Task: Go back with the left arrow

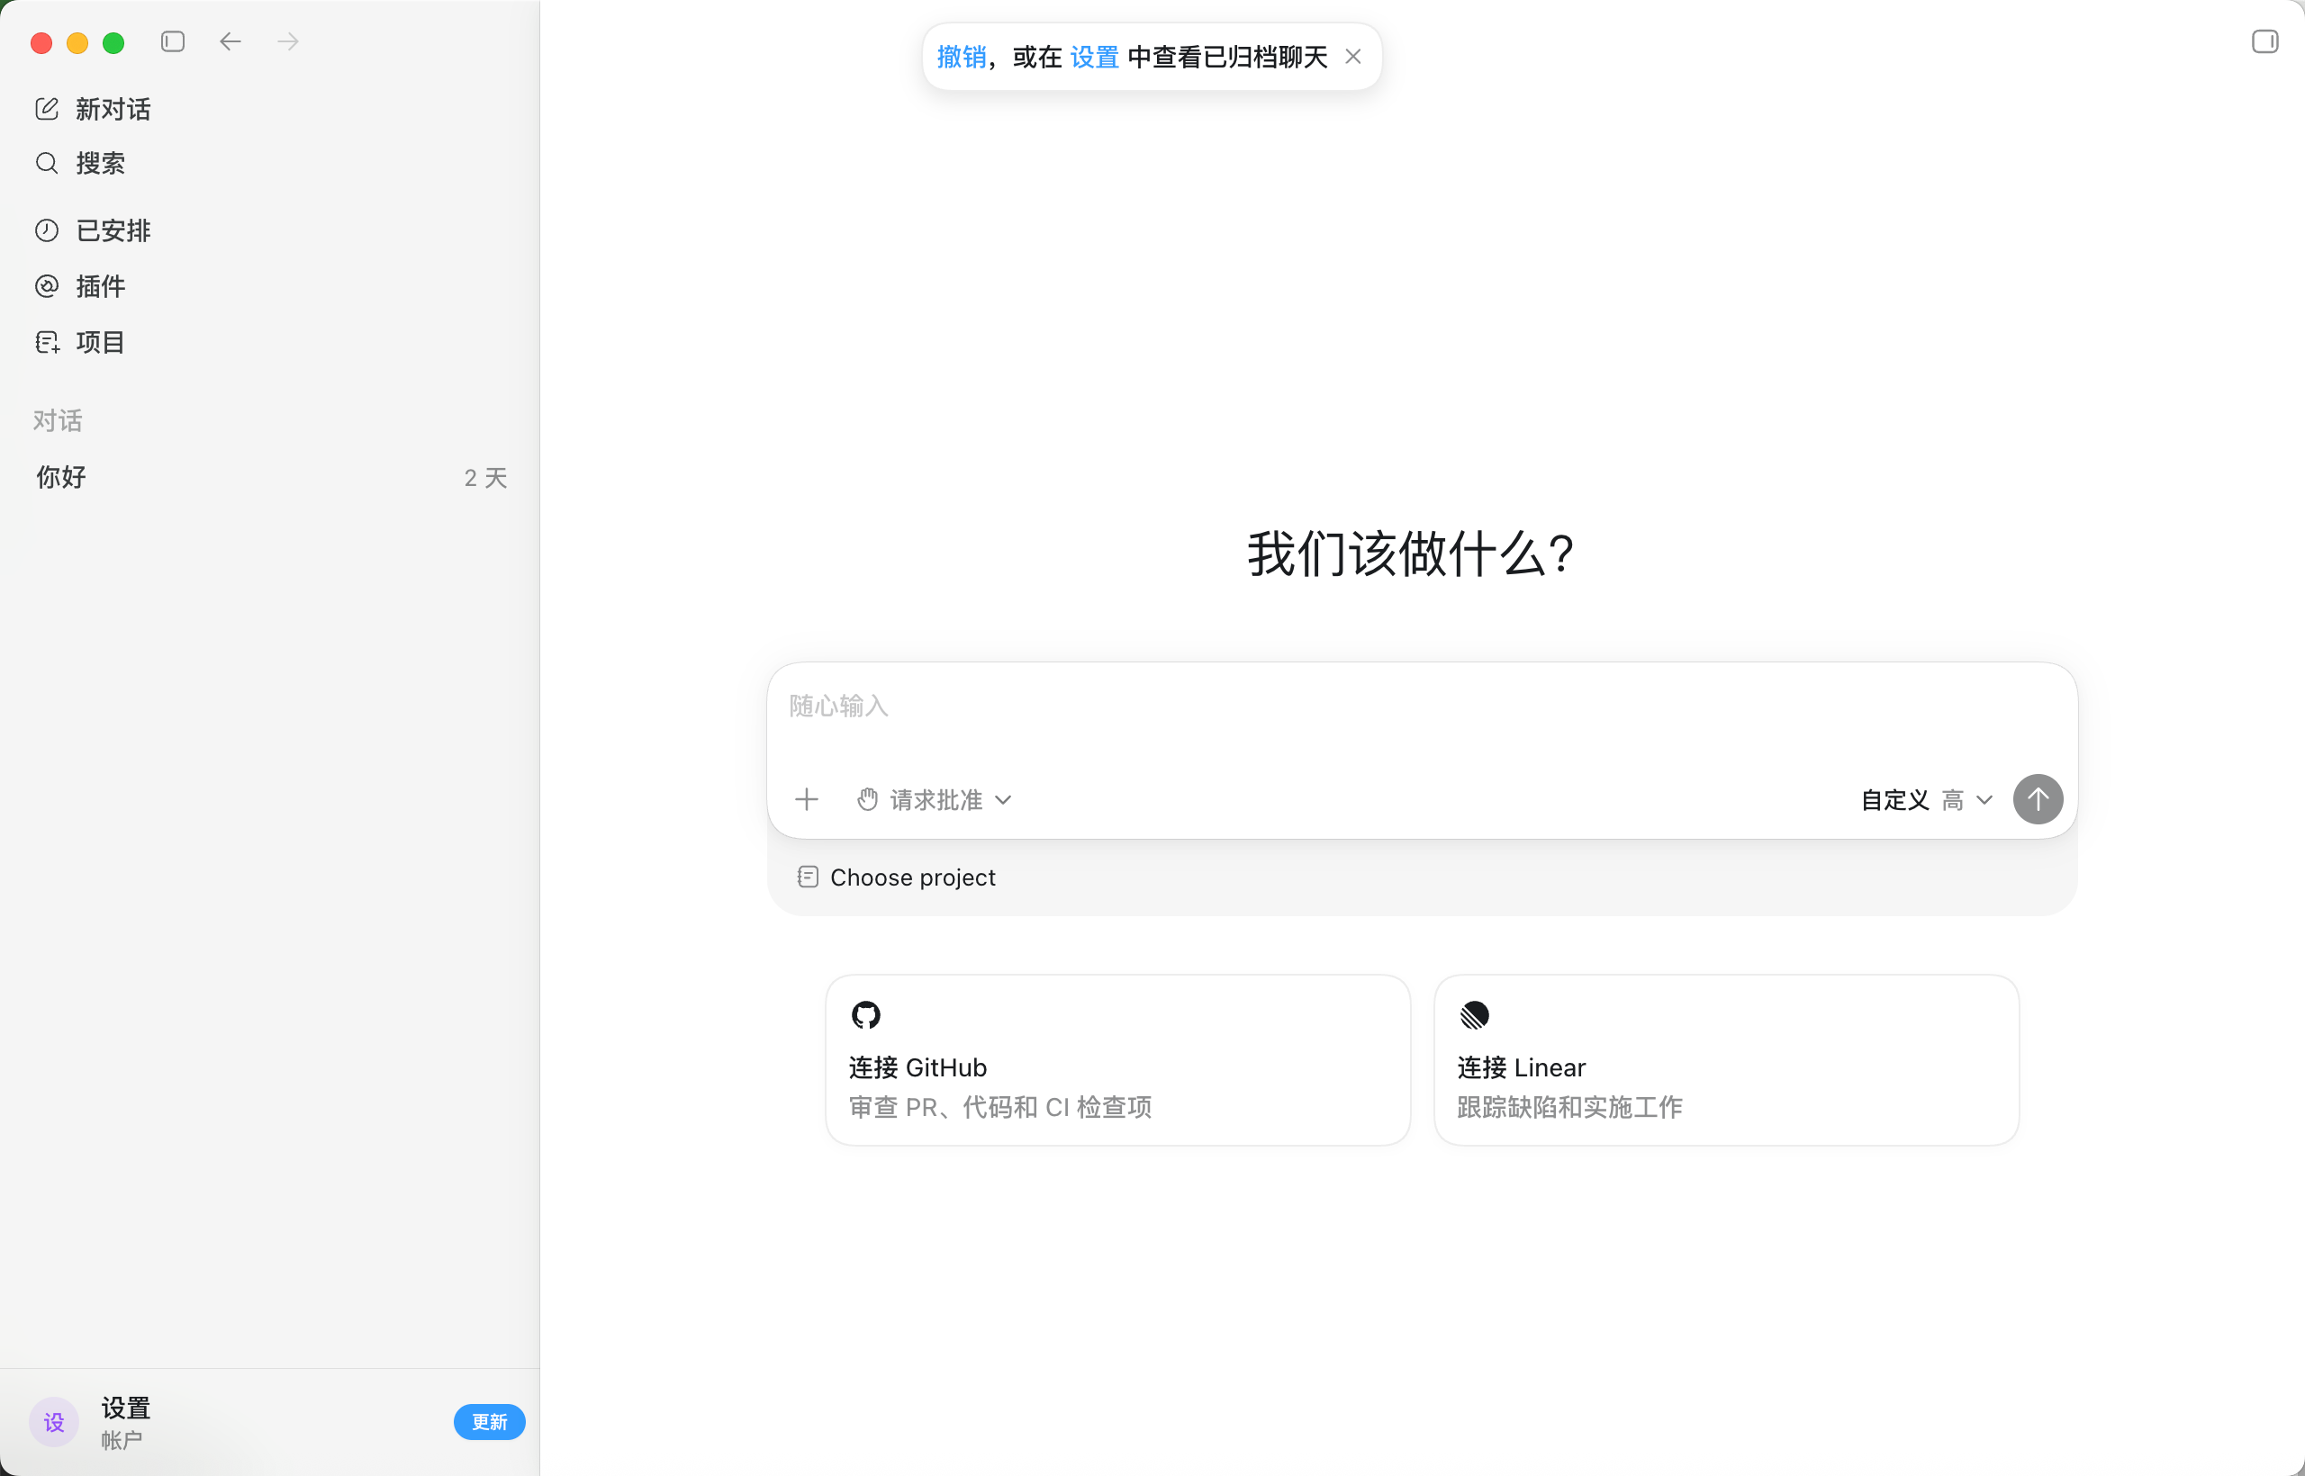Action: [230, 42]
